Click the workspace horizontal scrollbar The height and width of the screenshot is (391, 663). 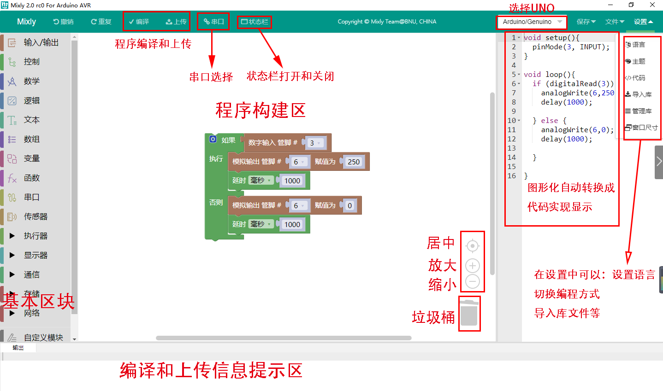[x=284, y=338]
